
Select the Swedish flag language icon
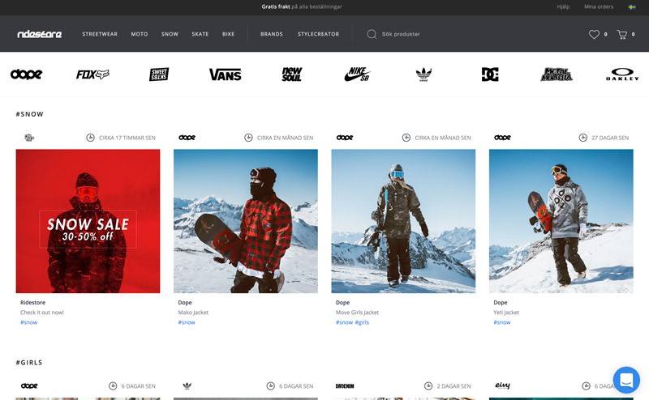pyautogui.click(x=632, y=6)
